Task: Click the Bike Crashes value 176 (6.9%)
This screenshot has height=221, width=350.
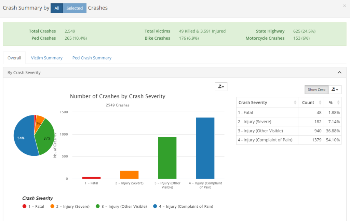Action: (189, 38)
